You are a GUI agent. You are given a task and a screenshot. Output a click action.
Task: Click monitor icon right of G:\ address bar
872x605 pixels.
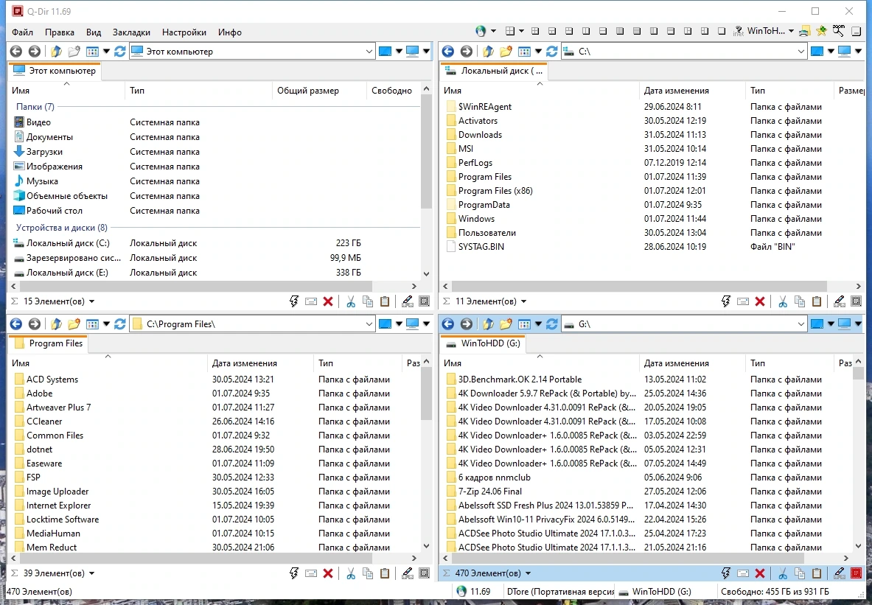pyautogui.click(x=844, y=324)
